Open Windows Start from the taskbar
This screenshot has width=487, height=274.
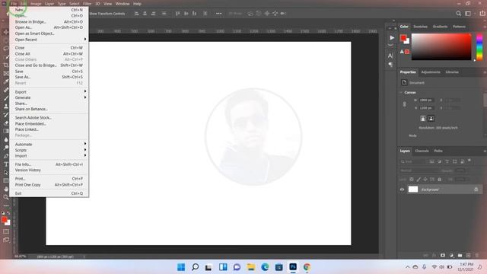tap(181, 267)
